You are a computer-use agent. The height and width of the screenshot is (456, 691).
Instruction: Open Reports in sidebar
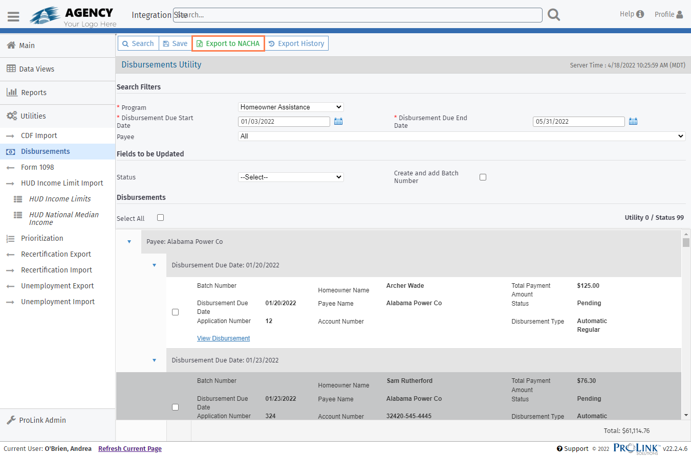33,93
